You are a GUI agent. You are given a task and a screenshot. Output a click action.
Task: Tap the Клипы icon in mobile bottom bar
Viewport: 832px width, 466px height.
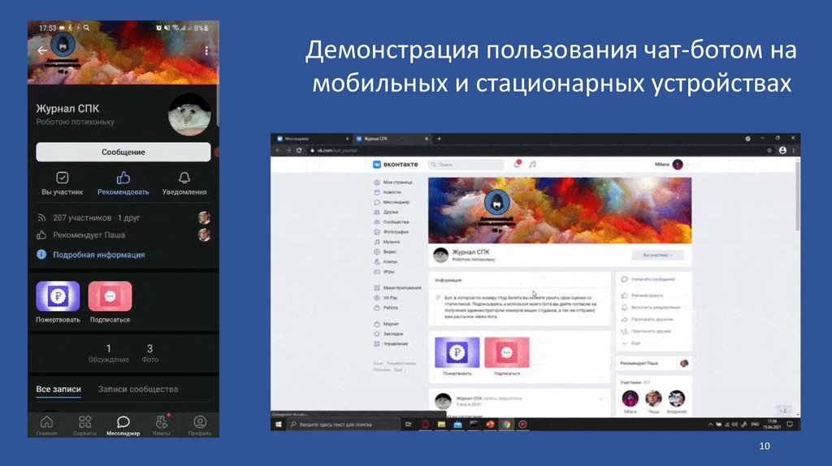[x=162, y=422]
